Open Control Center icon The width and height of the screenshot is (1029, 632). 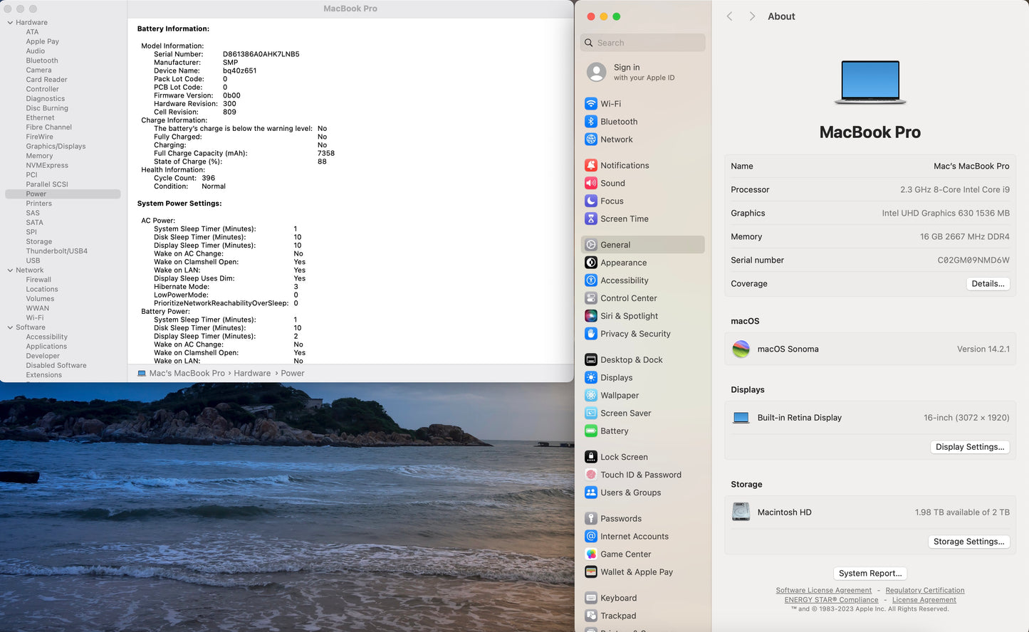[591, 298]
